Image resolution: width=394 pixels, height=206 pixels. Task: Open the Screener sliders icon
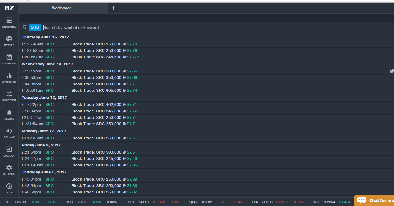(x=9, y=94)
